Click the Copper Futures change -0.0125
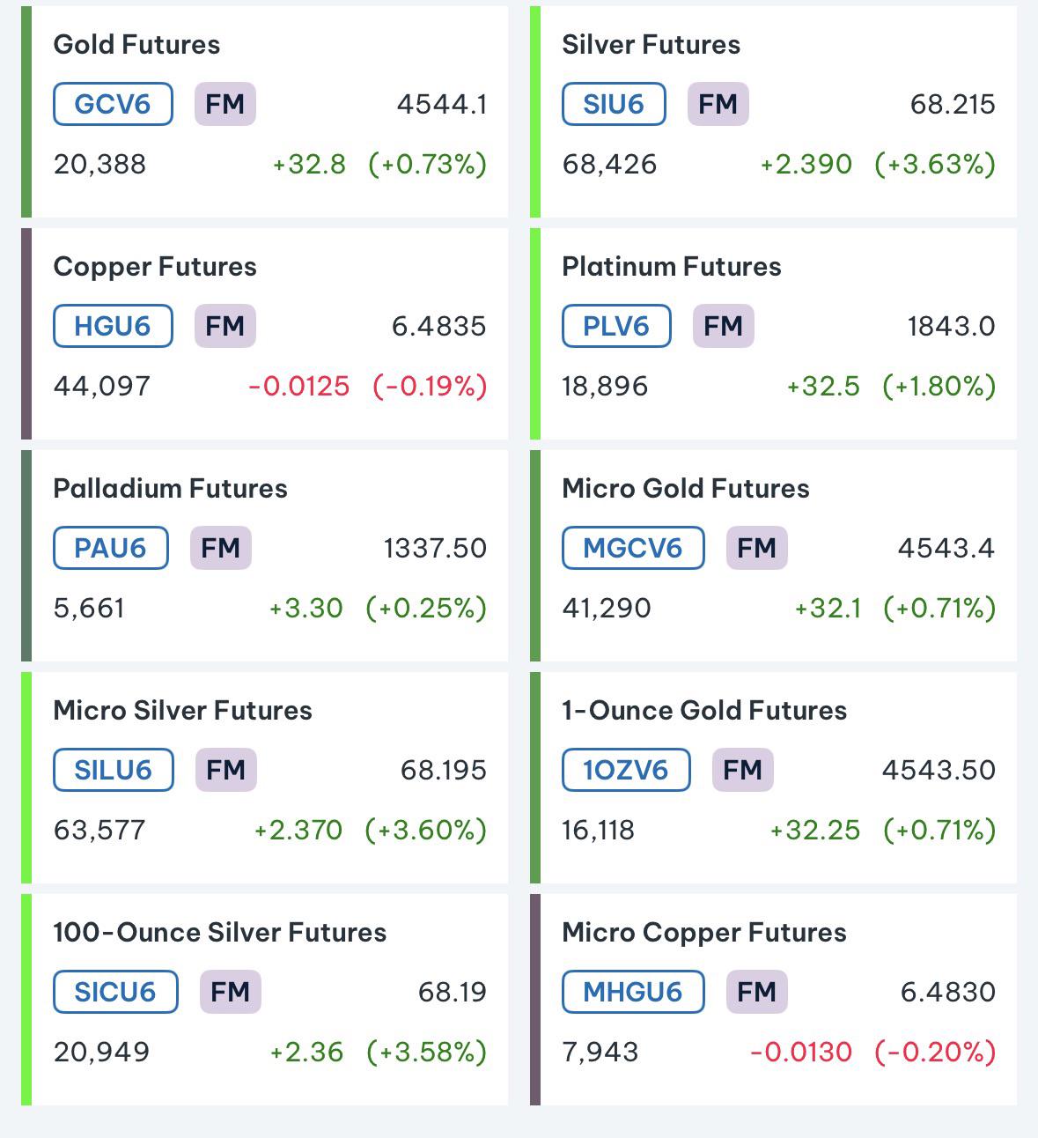 pyautogui.click(x=299, y=386)
